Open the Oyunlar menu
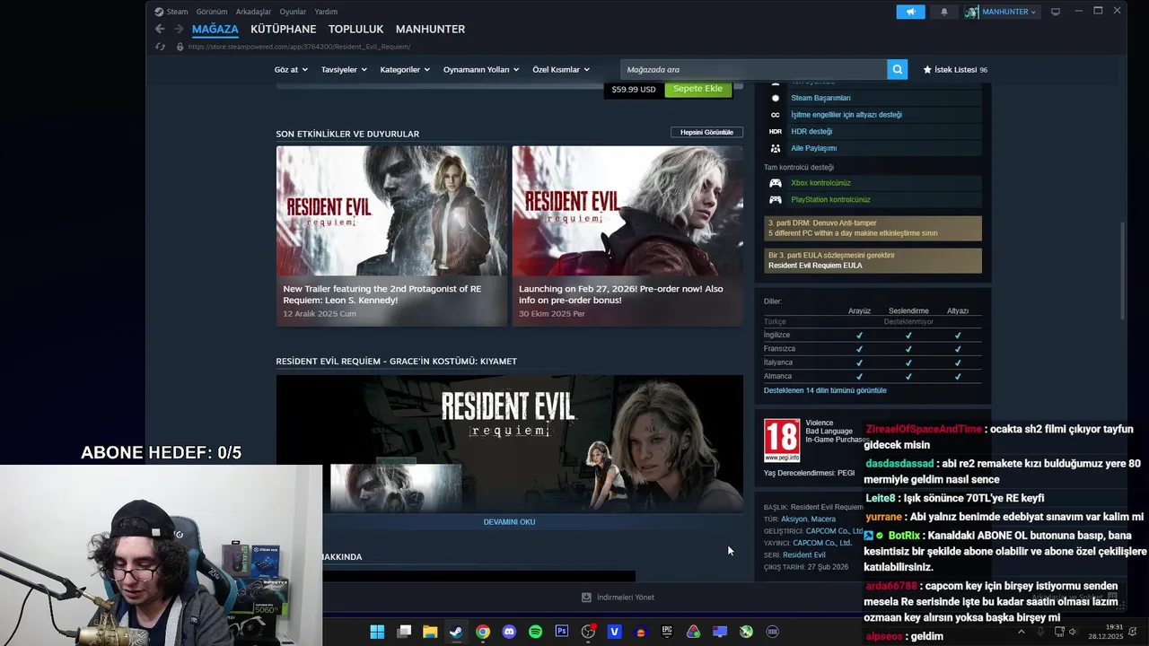 [293, 12]
